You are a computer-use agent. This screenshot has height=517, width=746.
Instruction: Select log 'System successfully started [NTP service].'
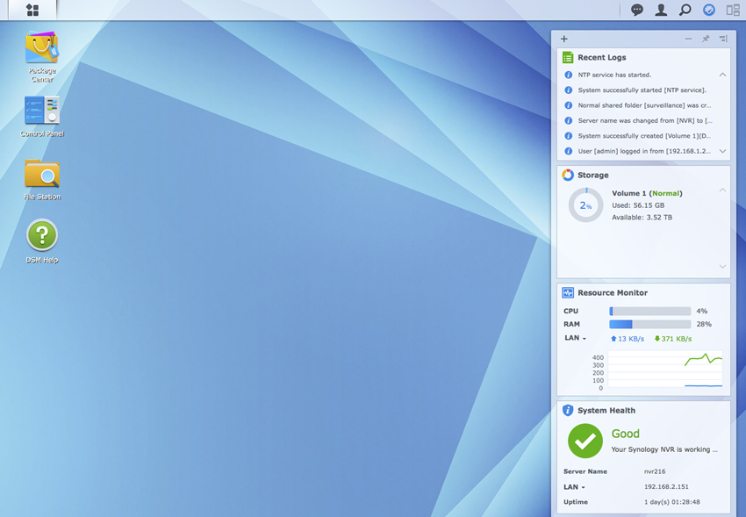point(642,90)
